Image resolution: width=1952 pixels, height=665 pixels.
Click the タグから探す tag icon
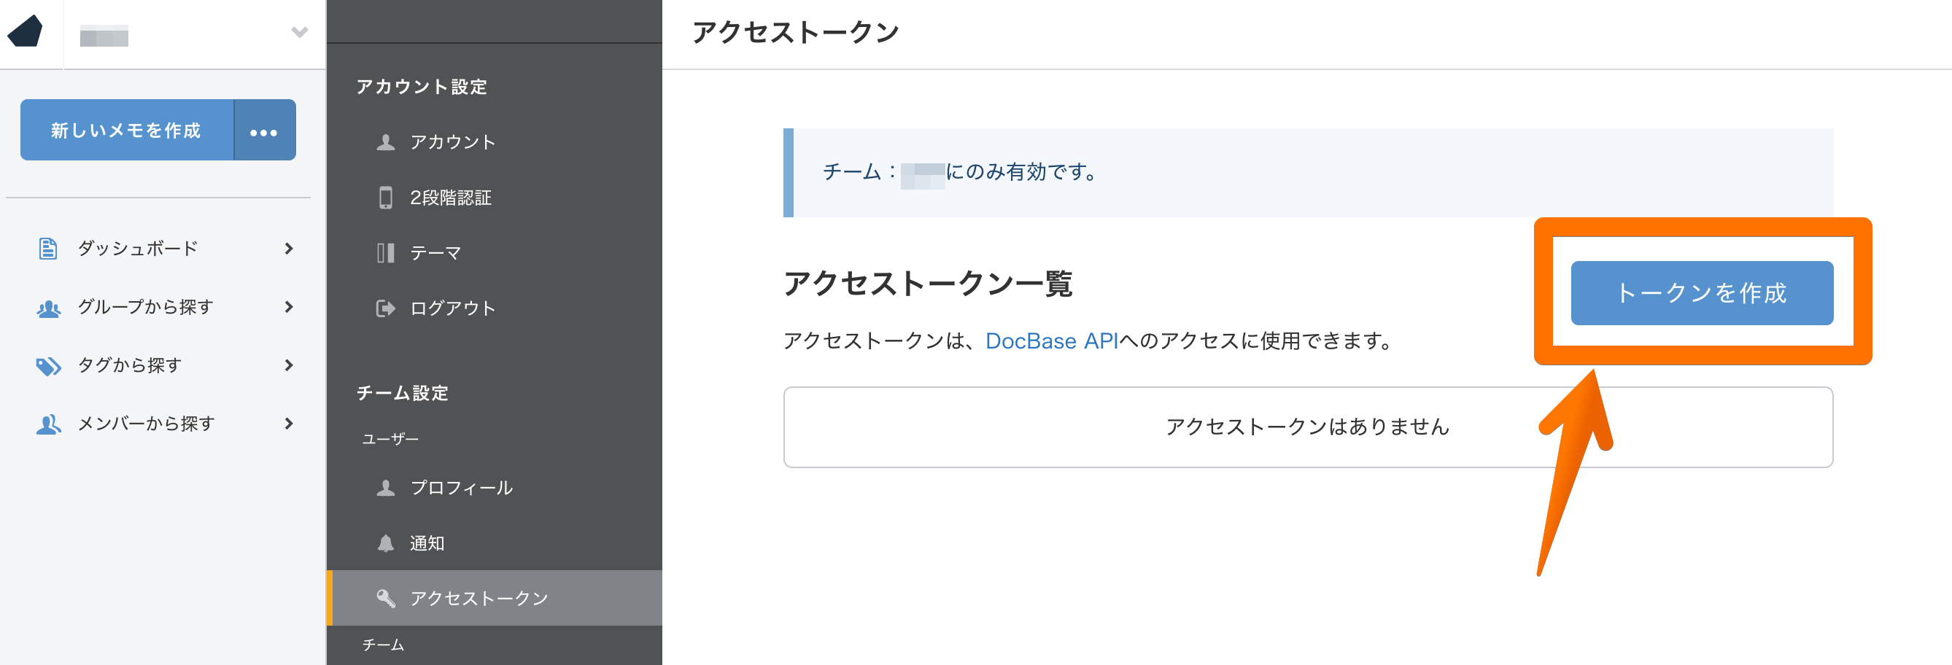tap(48, 366)
